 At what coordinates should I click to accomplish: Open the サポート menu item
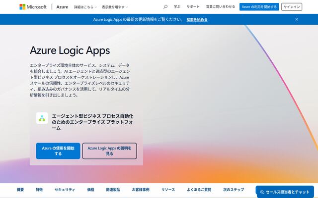pyautogui.click(x=193, y=6)
